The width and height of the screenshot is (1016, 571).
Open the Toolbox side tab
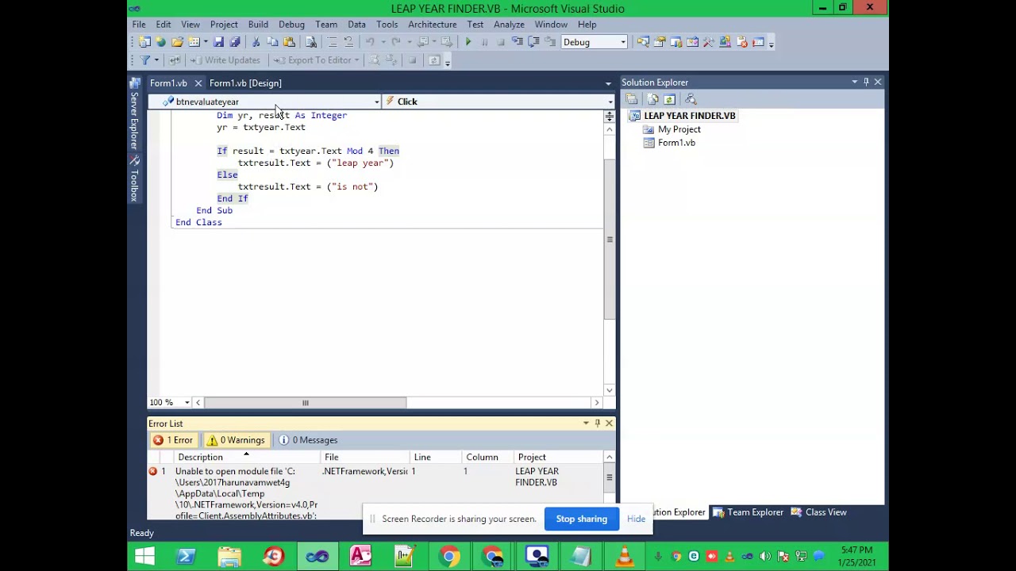click(135, 179)
